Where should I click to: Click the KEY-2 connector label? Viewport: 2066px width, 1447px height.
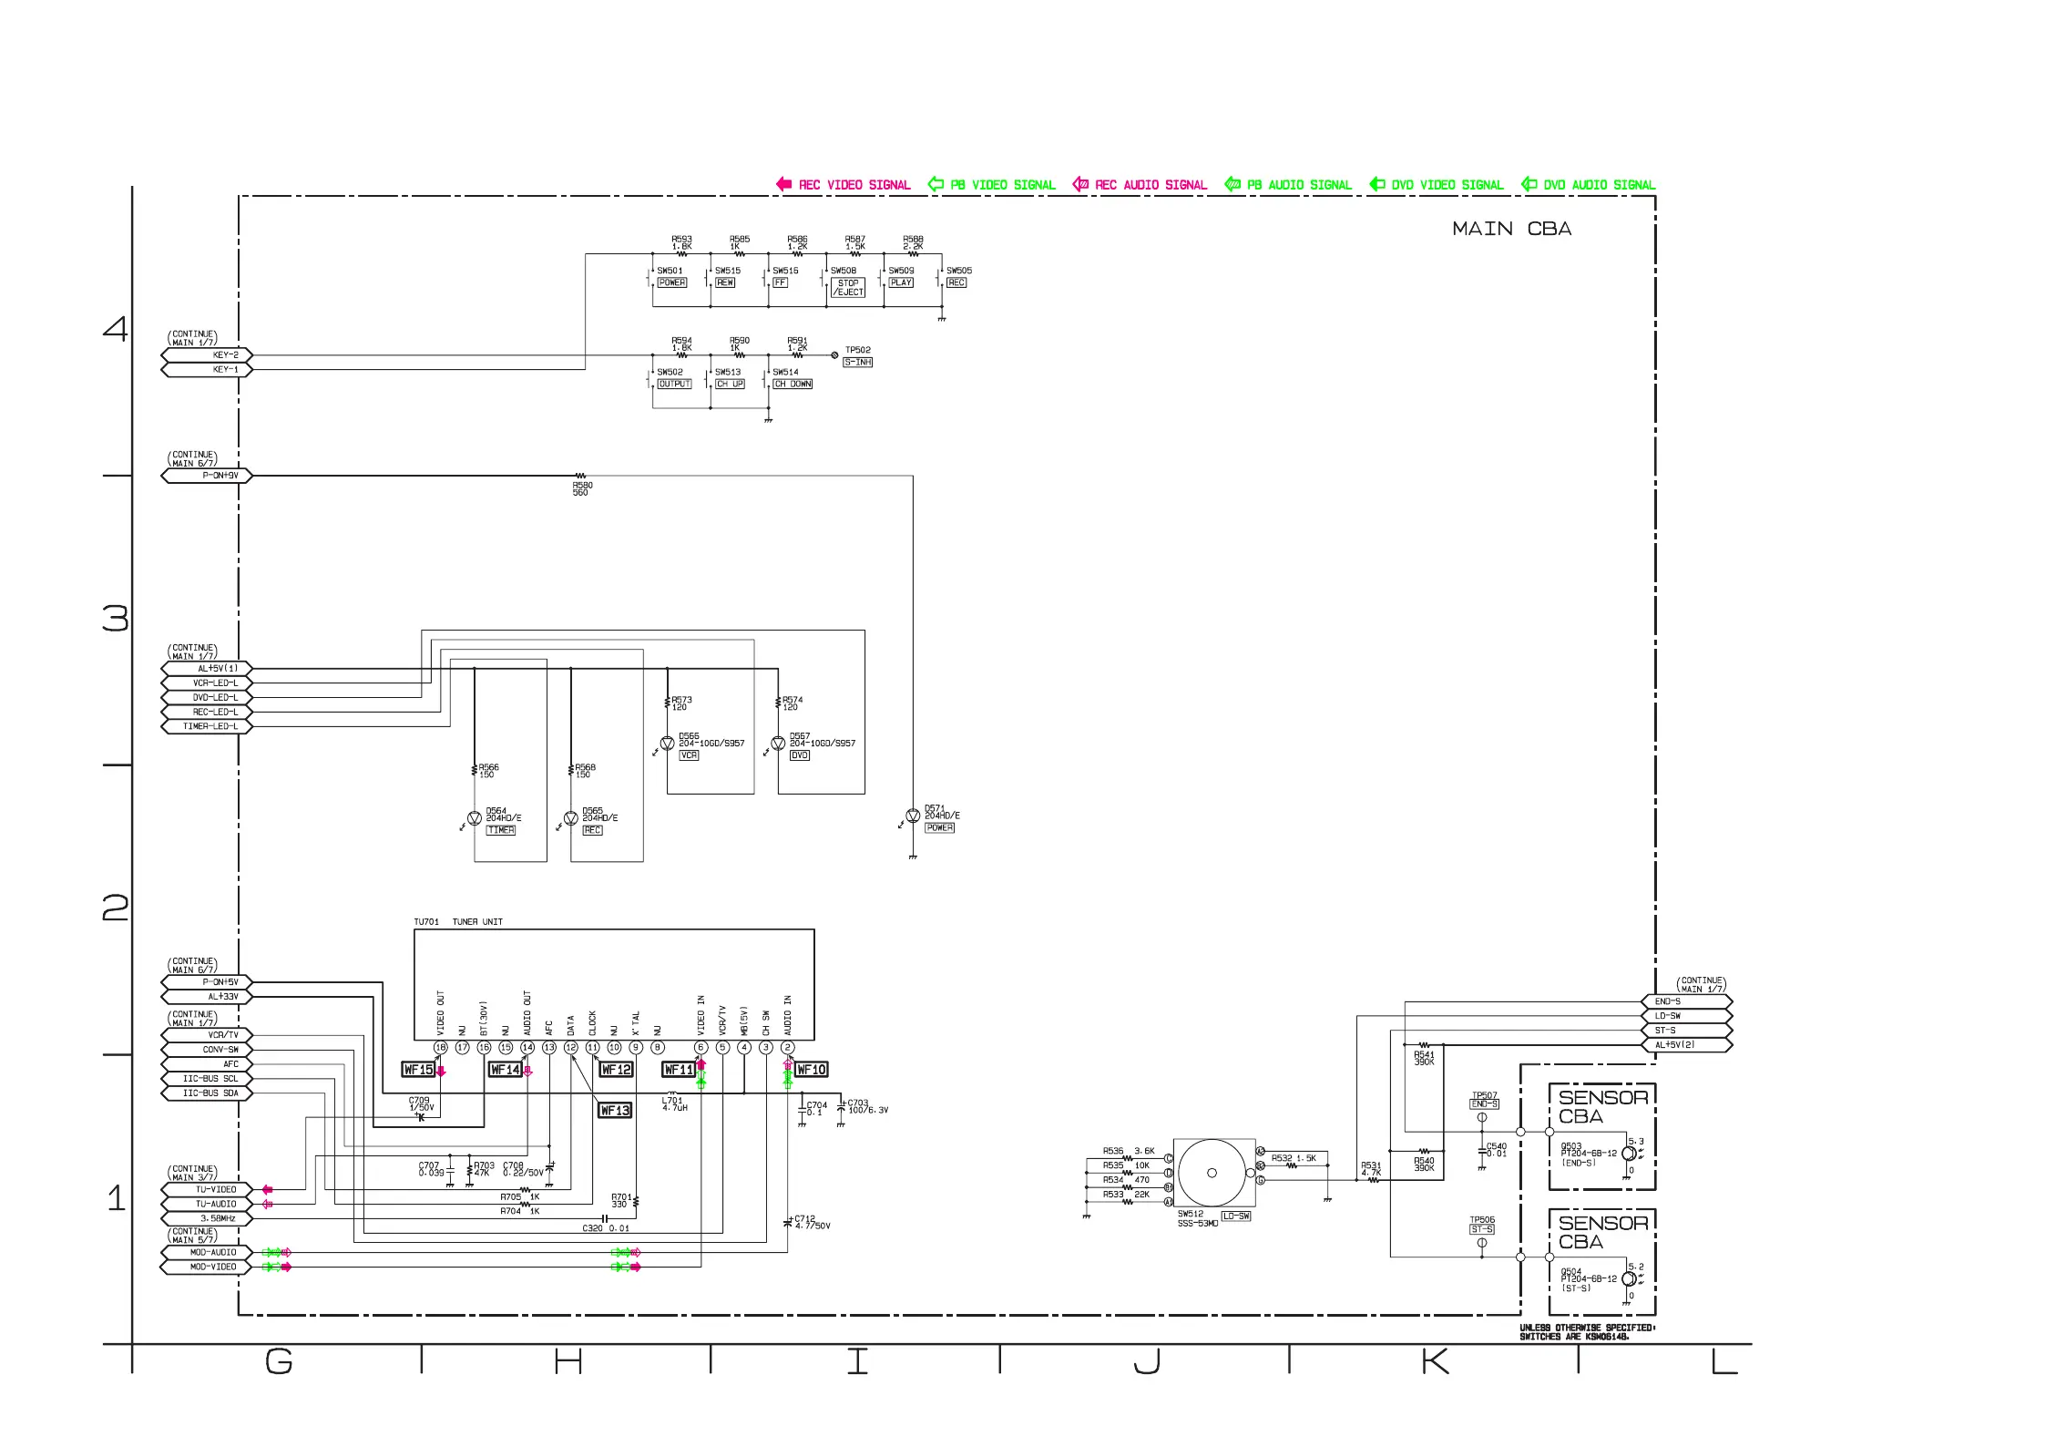[x=225, y=355]
